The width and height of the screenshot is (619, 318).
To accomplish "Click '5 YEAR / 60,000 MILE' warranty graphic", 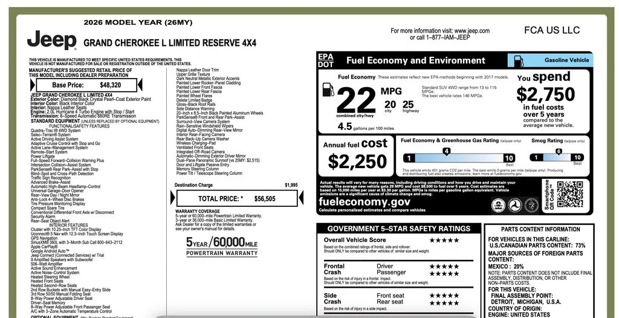I will 222,242.
